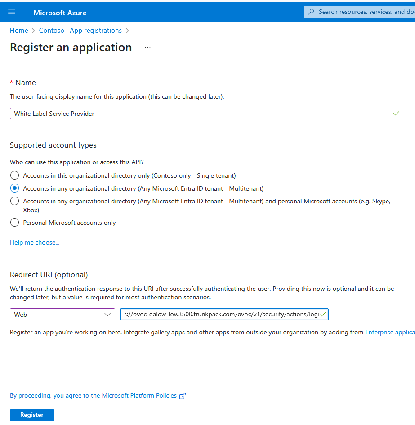Select the multitenant organizational directory only option
This screenshot has width=415, height=425.
(15, 188)
